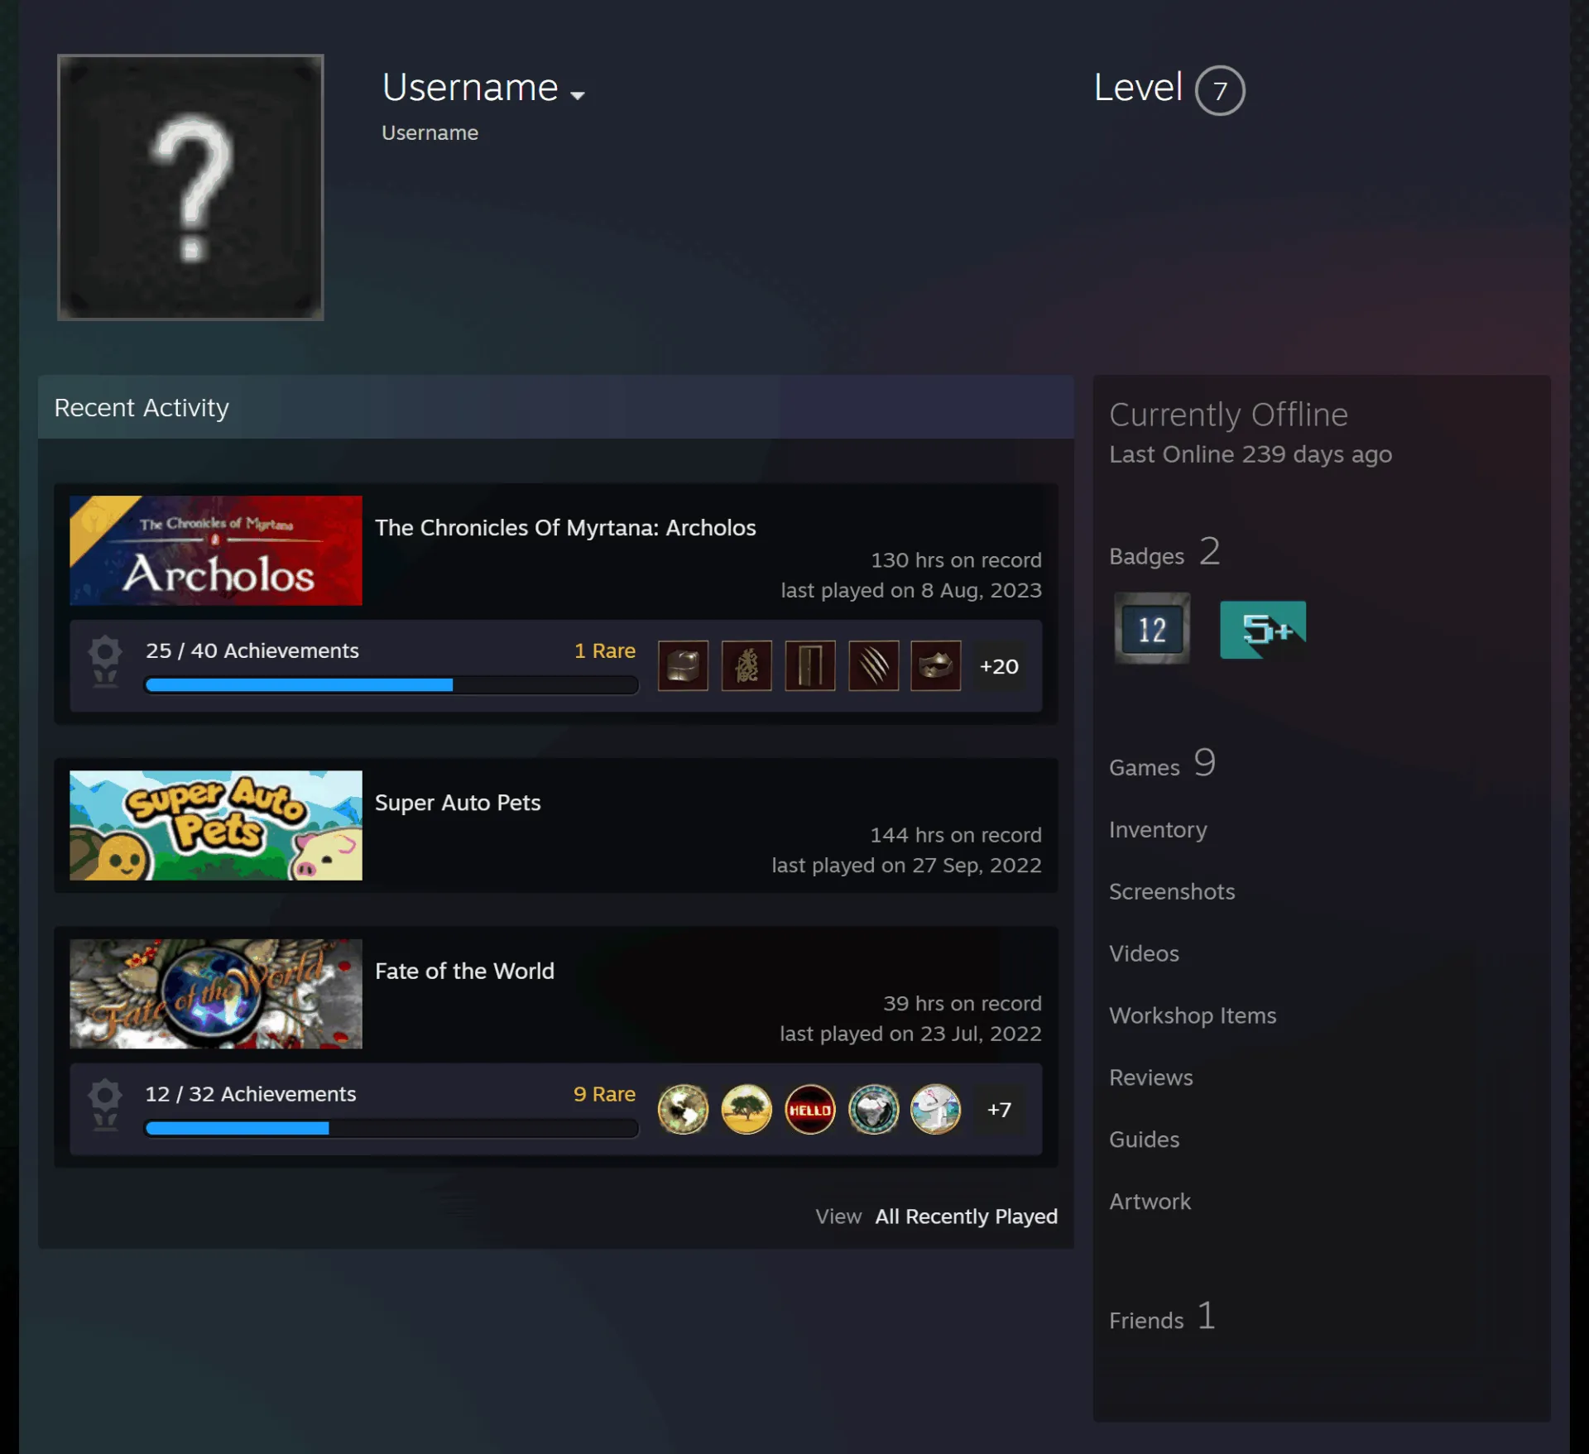Open the Friends list link

(1162, 1317)
